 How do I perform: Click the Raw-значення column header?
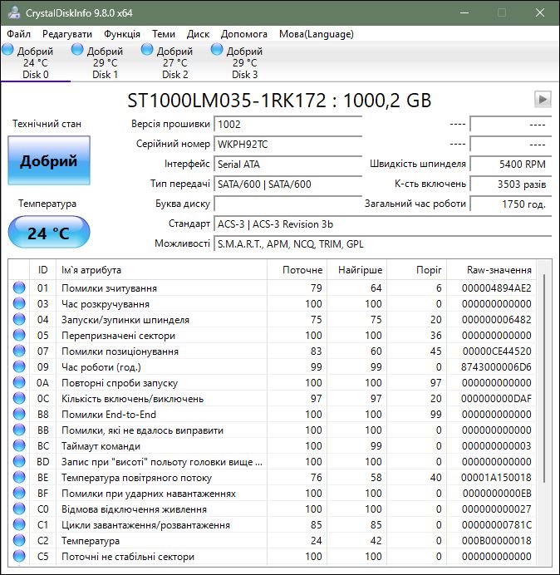coord(491,270)
